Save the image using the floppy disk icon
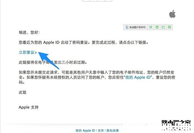Image resolution: width=194 pixels, height=133 pixels. pyautogui.click(x=157, y=27)
